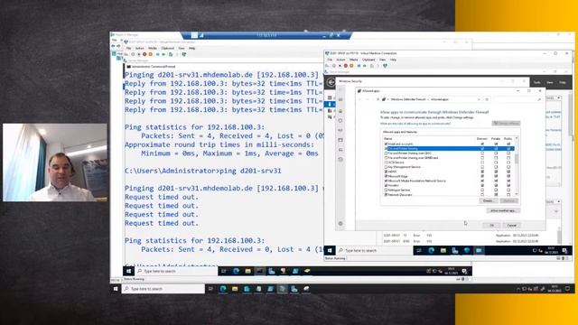The width and height of the screenshot is (578, 325).
Task: Click scroll-down arrow of allowed apps list
Action: click(x=517, y=194)
